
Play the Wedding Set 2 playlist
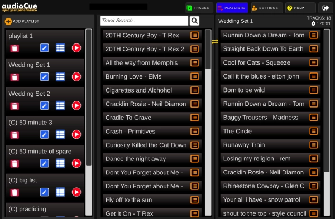pos(76,105)
